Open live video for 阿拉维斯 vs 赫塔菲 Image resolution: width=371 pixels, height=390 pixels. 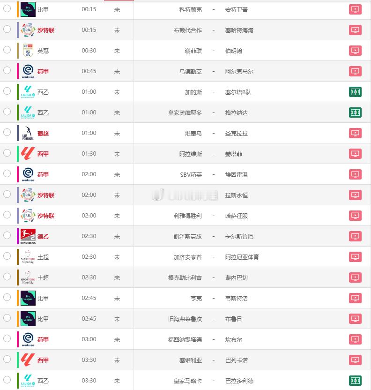coord(355,154)
